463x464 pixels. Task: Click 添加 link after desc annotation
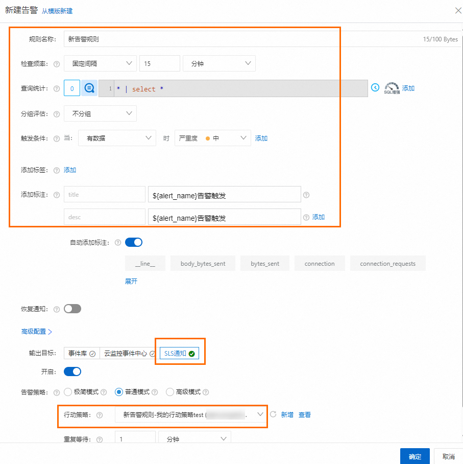pyautogui.click(x=319, y=217)
